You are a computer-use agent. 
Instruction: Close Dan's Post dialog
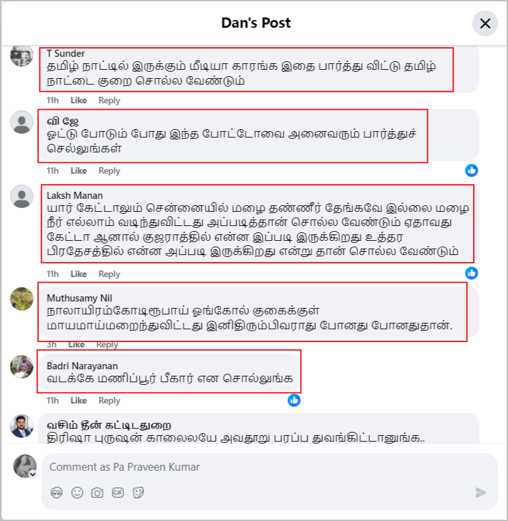(x=485, y=23)
